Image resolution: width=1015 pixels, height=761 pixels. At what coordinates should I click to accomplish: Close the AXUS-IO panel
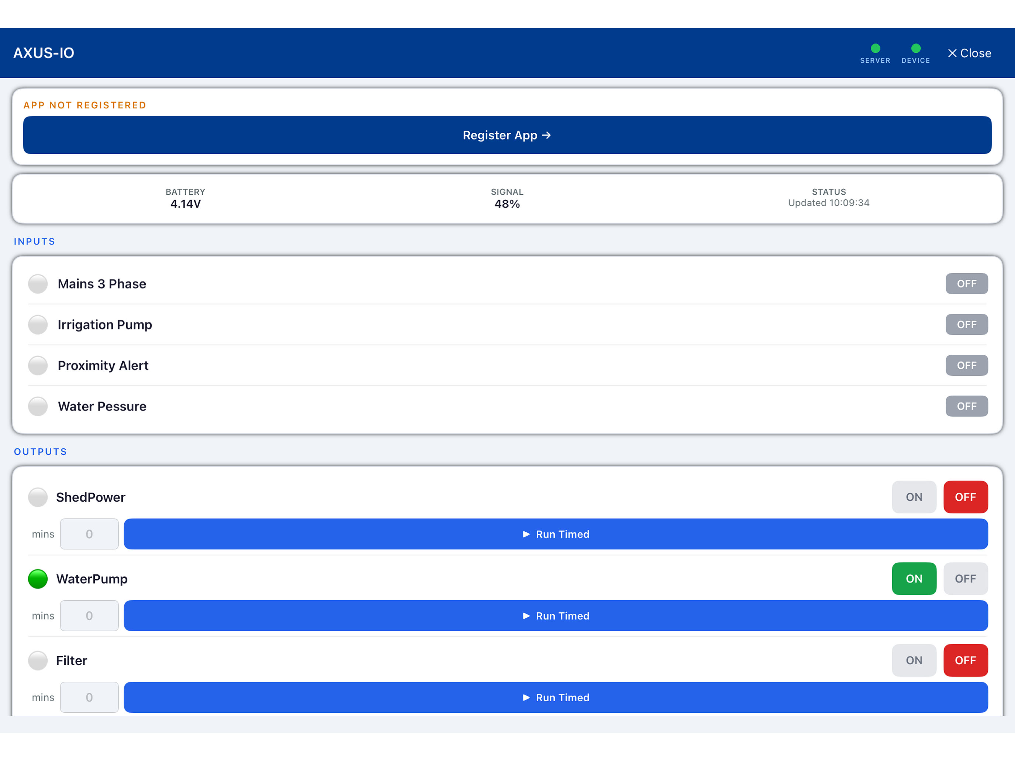coord(969,53)
